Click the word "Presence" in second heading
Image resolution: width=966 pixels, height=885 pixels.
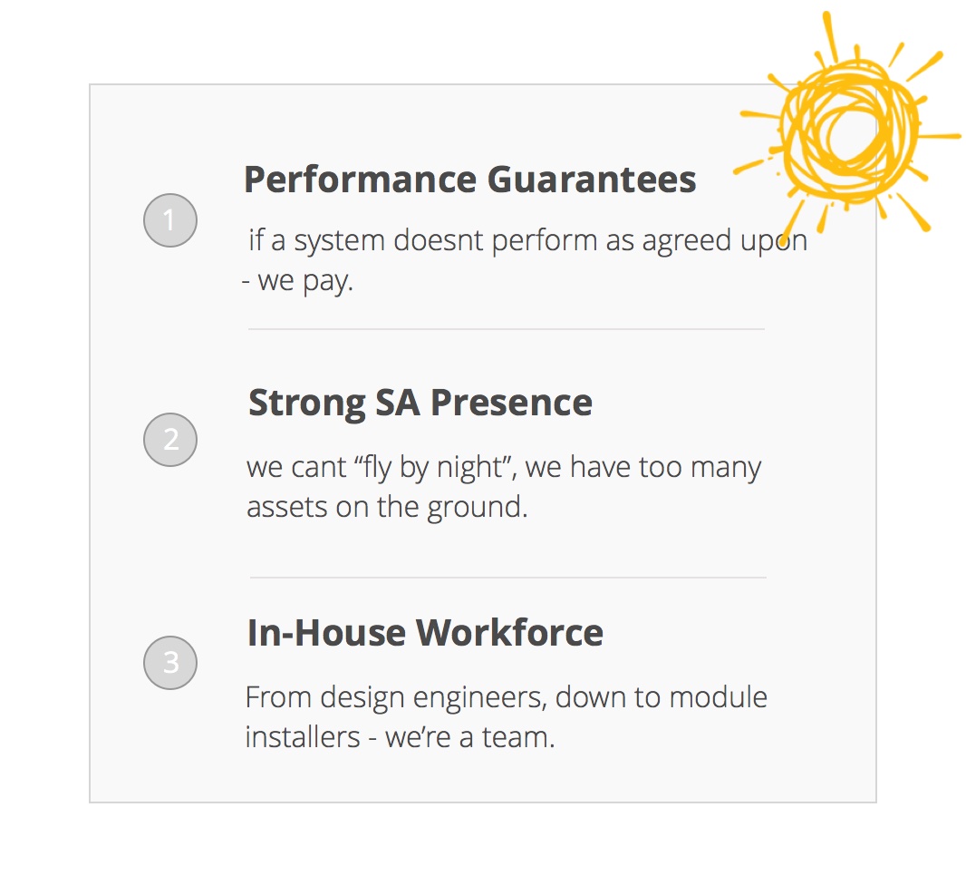[x=511, y=403]
